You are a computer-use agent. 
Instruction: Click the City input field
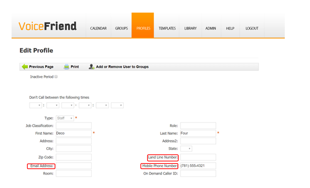pos(74,149)
